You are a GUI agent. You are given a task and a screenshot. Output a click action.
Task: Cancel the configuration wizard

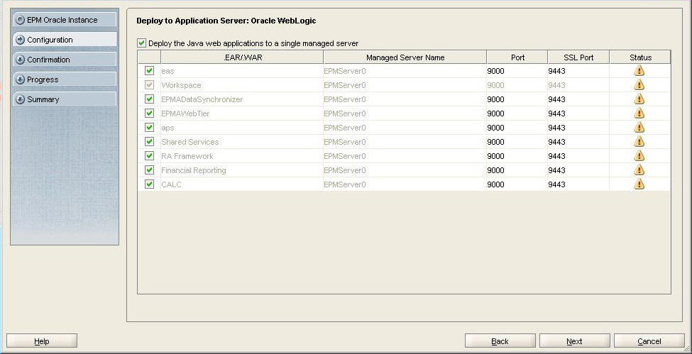[x=649, y=341]
